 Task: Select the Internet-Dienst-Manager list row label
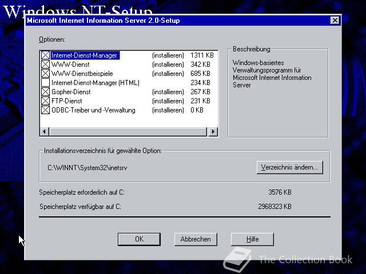coord(85,55)
